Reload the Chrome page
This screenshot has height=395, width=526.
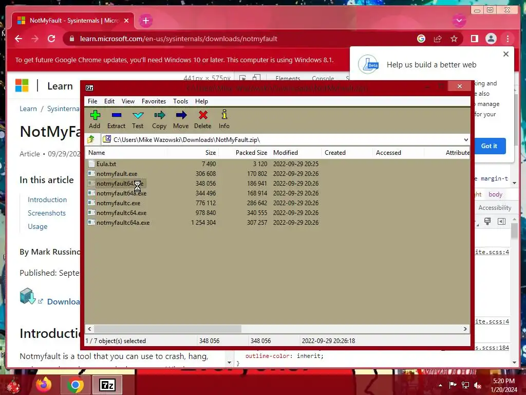tap(51, 39)
